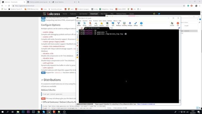Click the View toolbar icon in MobaXterm

(x=107, y=24)
